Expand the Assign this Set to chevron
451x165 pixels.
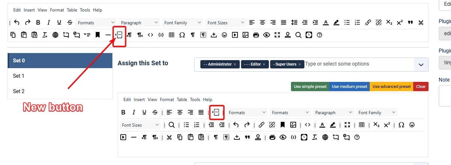(x=421, y=65)
